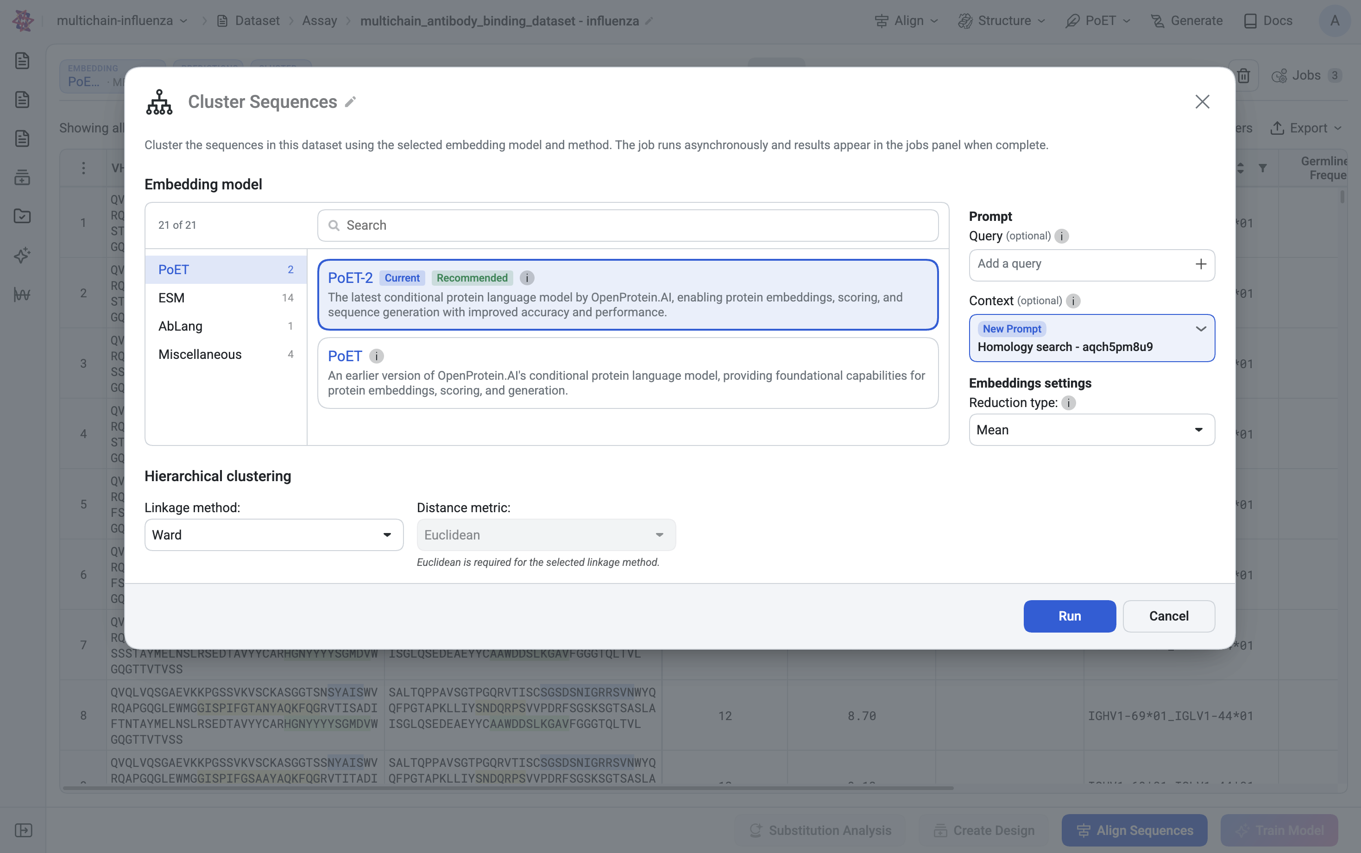The height and width of the screenshot is (853, 1361).
Task: Click the table options three-dot icon
Action: [x=83, y=168]
